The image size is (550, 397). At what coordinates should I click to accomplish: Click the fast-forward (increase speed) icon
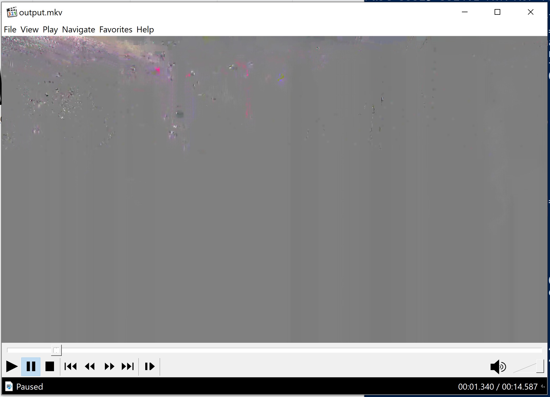point(109,367)
